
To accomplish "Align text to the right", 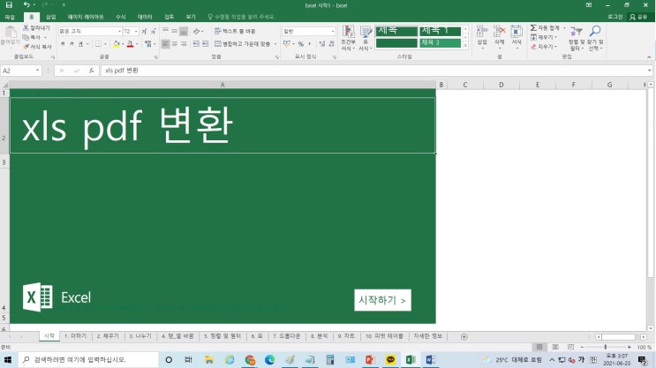I will 184,43.
